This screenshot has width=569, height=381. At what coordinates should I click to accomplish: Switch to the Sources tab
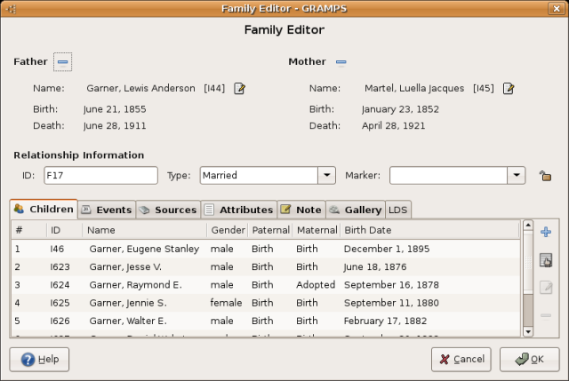point(168,210)
